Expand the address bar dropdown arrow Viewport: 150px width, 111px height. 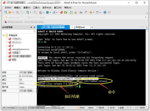point(145,17)
